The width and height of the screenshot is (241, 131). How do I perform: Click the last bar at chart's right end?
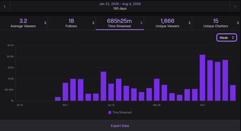click(233, 93)
